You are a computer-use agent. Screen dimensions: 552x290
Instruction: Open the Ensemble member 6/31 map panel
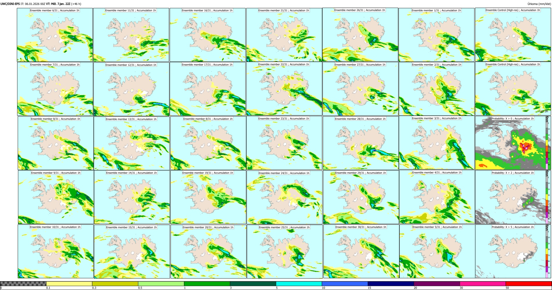point(55,35)
